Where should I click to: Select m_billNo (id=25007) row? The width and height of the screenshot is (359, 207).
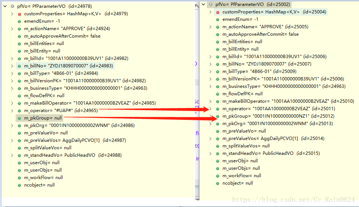[x=267, y=64]
